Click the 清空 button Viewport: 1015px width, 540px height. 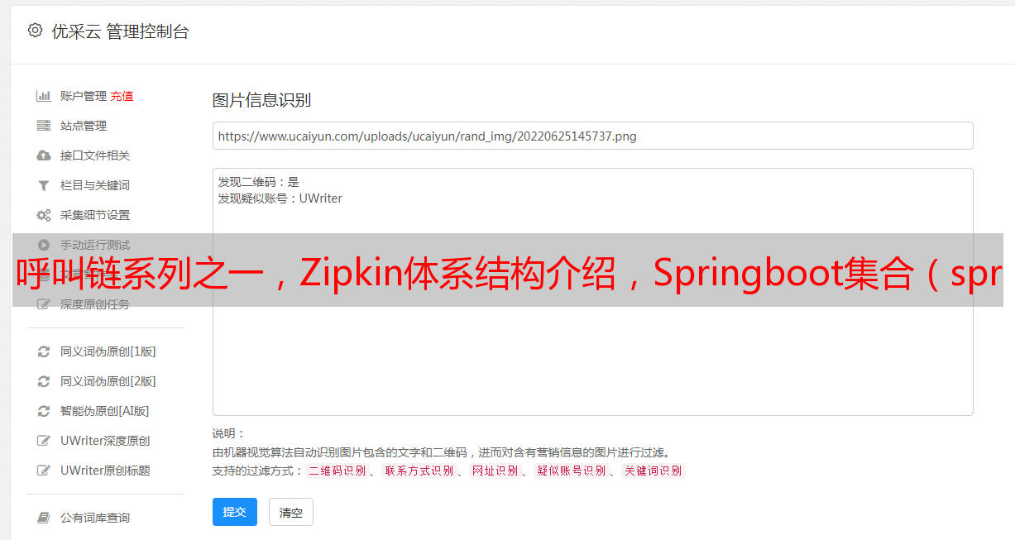291,512
